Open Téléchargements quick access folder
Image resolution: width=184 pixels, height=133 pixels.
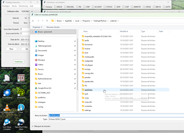pyautogui.click(x=45, y=46)
